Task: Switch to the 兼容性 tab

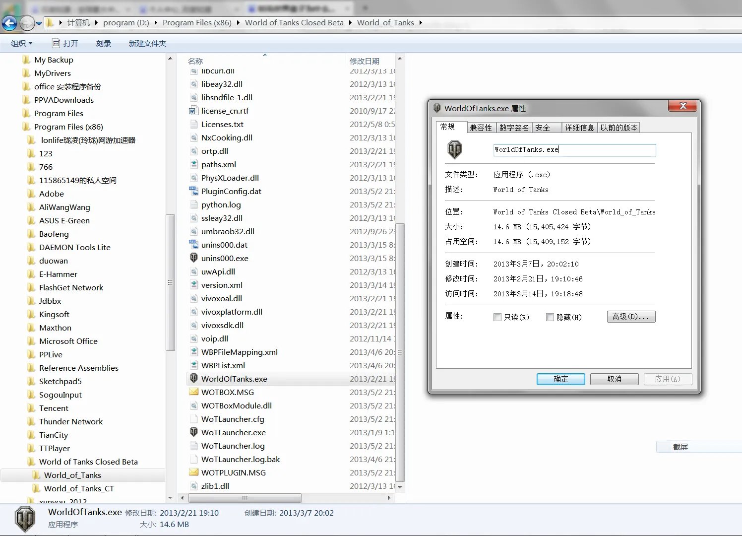Action: click(x=481, y=128)
